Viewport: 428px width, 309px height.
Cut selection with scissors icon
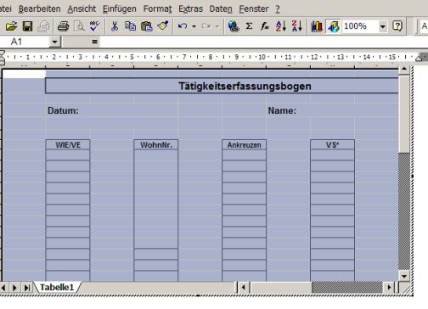[x=115, y=26]
